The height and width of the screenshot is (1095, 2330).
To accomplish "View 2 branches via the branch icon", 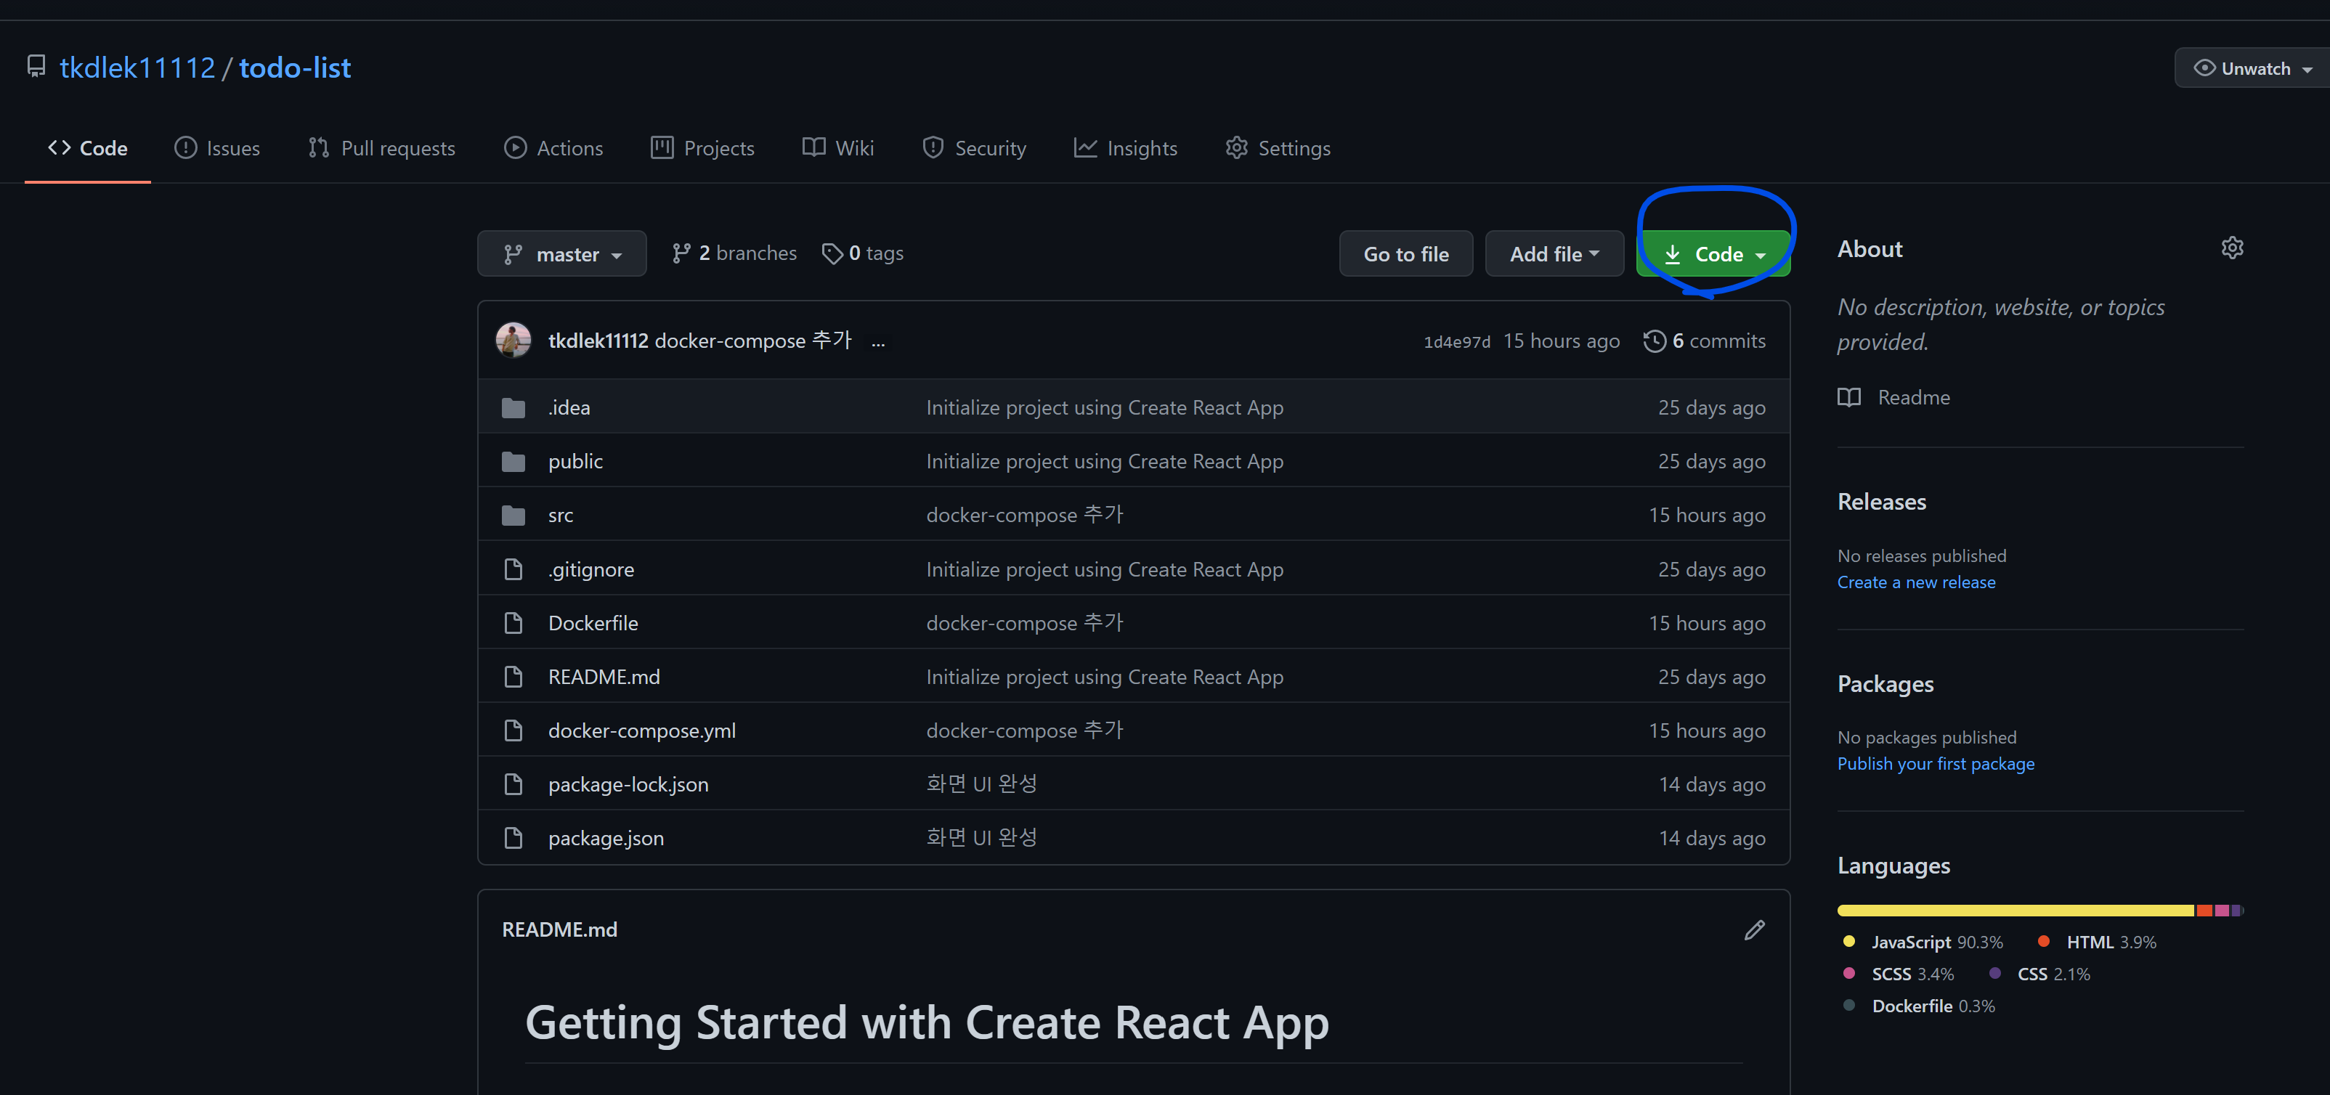I will click(x=682, y=254).
